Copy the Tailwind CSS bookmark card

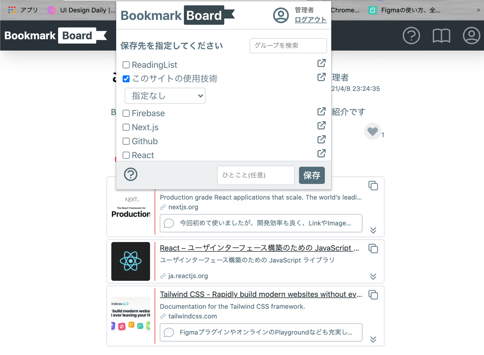tap(373, 295)
